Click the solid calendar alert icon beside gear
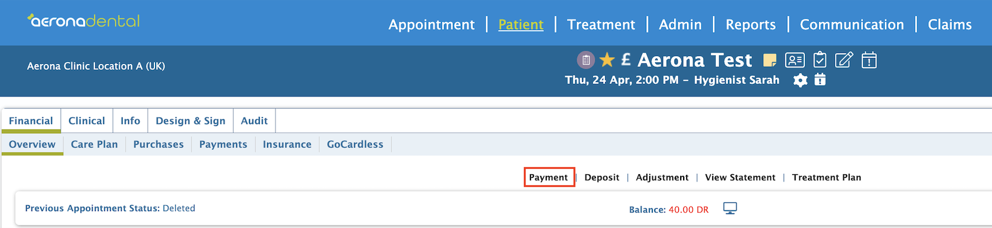This screenshot has height=228, width=992. click(820, 80)
